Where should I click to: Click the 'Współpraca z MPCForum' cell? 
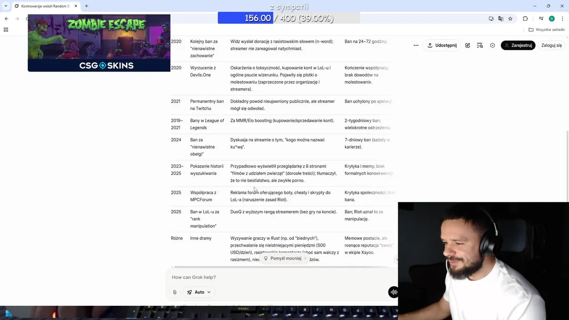[x=203, y=196]
